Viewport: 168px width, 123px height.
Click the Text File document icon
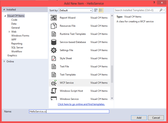(54, 67)
